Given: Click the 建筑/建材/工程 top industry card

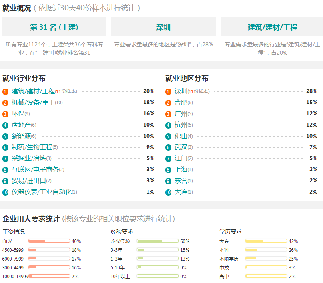Looking at the screenshot, I should 272,27.
